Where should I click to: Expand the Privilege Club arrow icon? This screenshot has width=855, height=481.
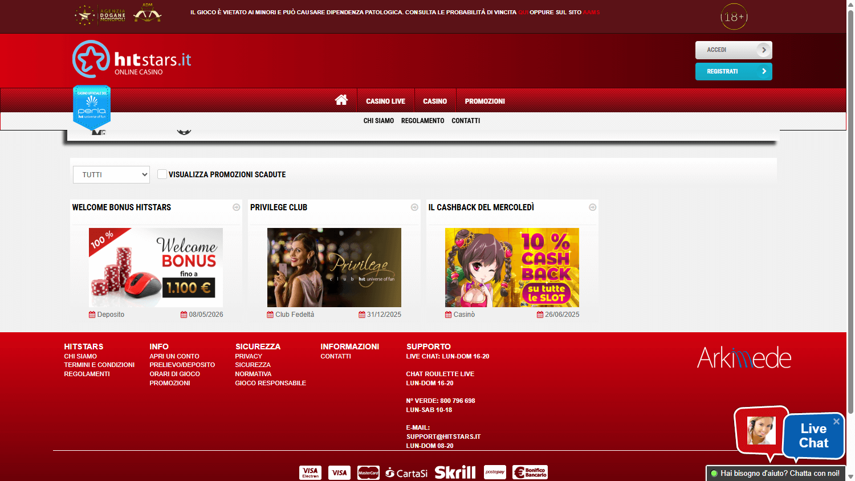(x=414, y=207)
